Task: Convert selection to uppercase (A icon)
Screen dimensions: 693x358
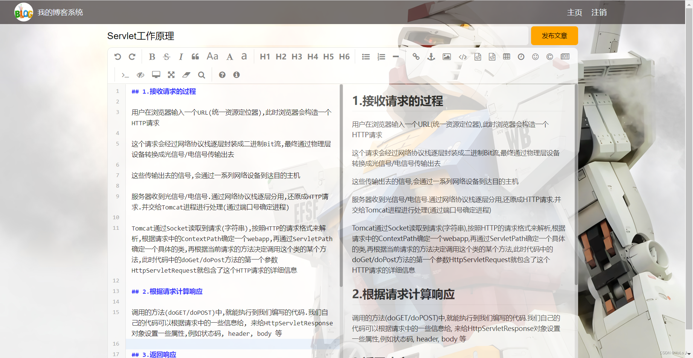Action: pos(230,57)
